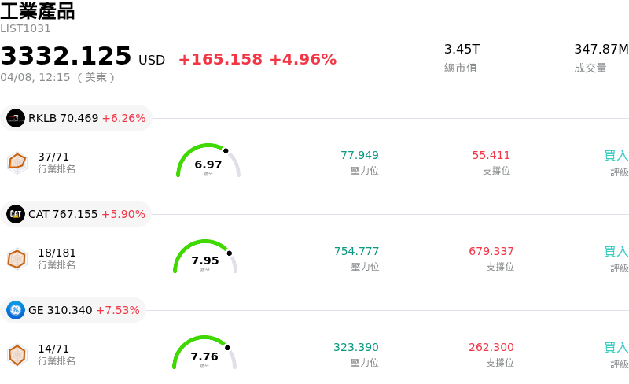Click the 347.87M trading volume value

click(601, 49)
